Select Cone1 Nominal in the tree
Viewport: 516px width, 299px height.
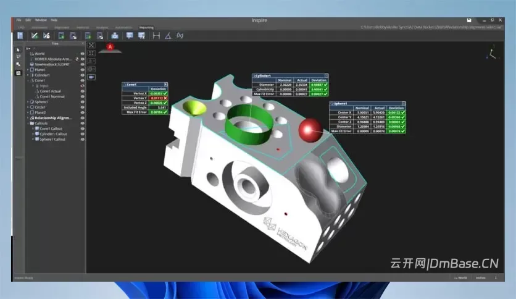52,96
